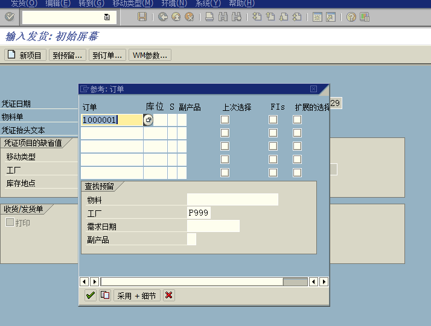Click the leftmost scroll-left arrow in dialog

84,281
